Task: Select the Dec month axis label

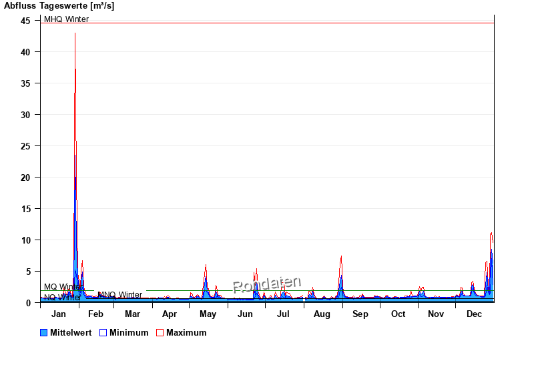Action: pos(474,314)
